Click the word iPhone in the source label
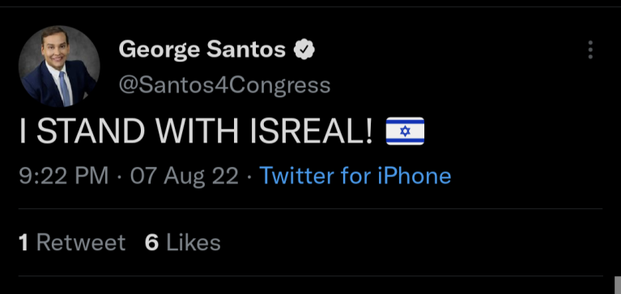621x294 pixels. pyautogui.click(x=415, y=176)
